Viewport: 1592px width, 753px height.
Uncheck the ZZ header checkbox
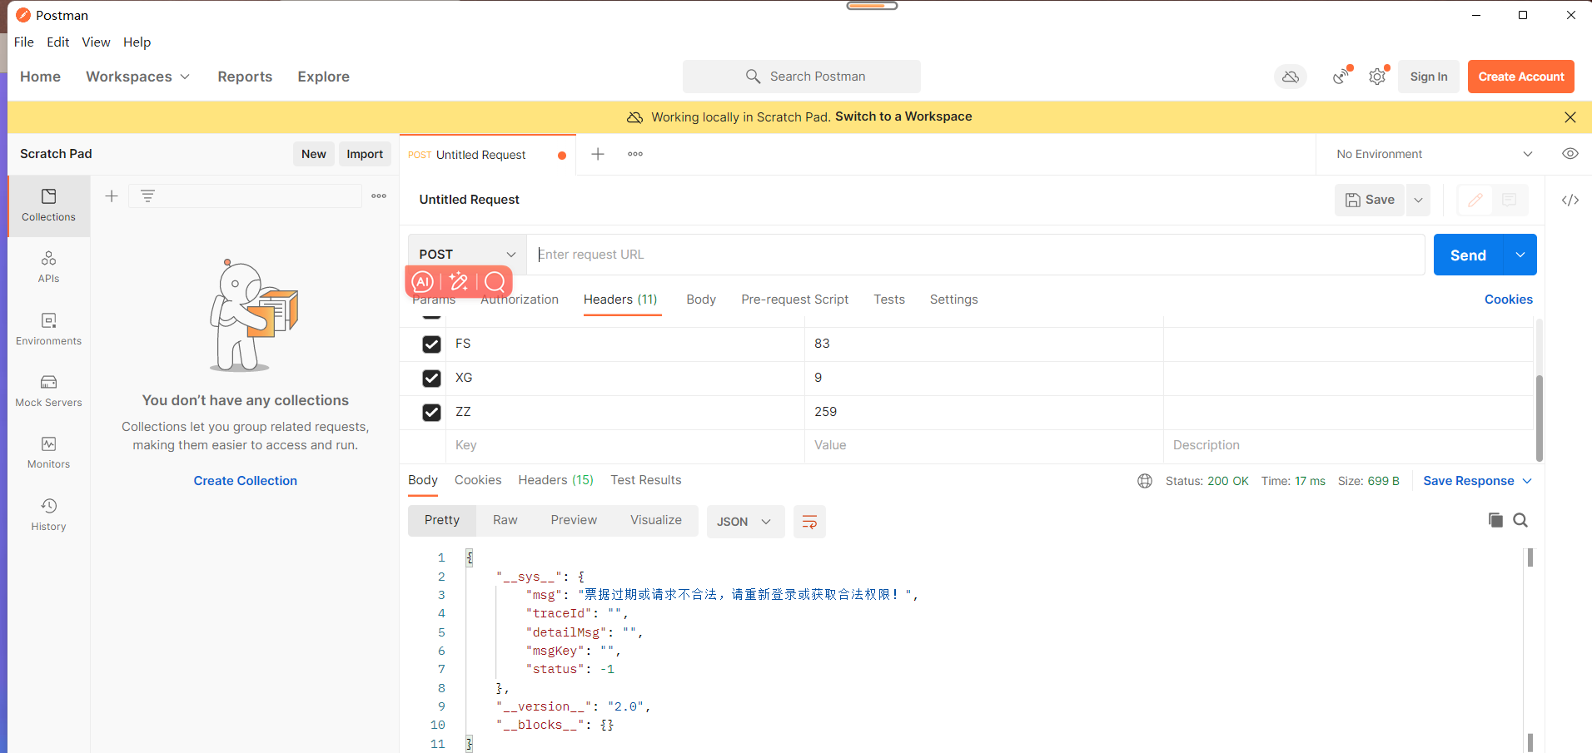[431, 412]
